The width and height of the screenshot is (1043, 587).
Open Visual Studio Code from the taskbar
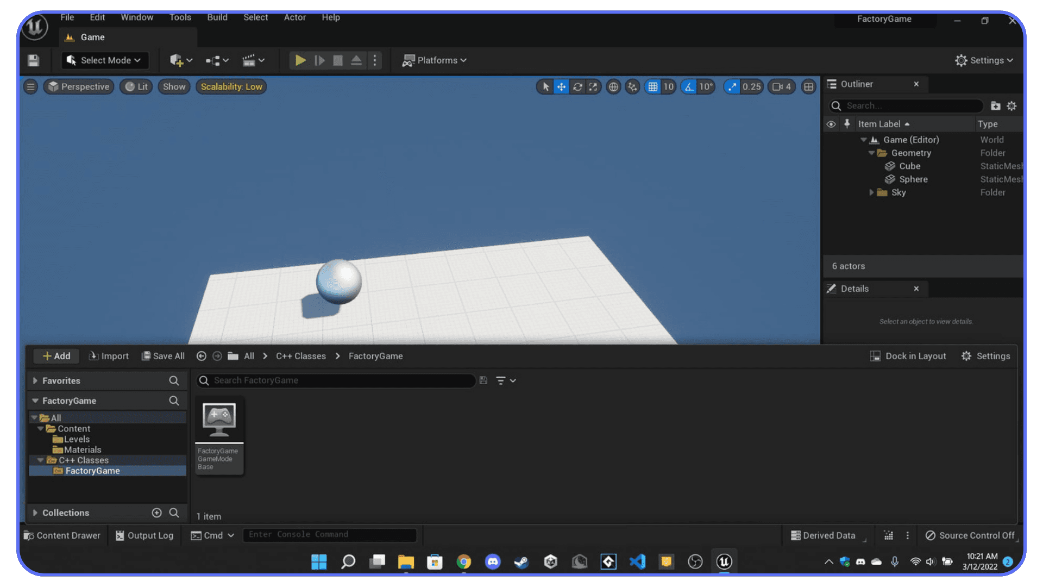click(x=637, y=561)
